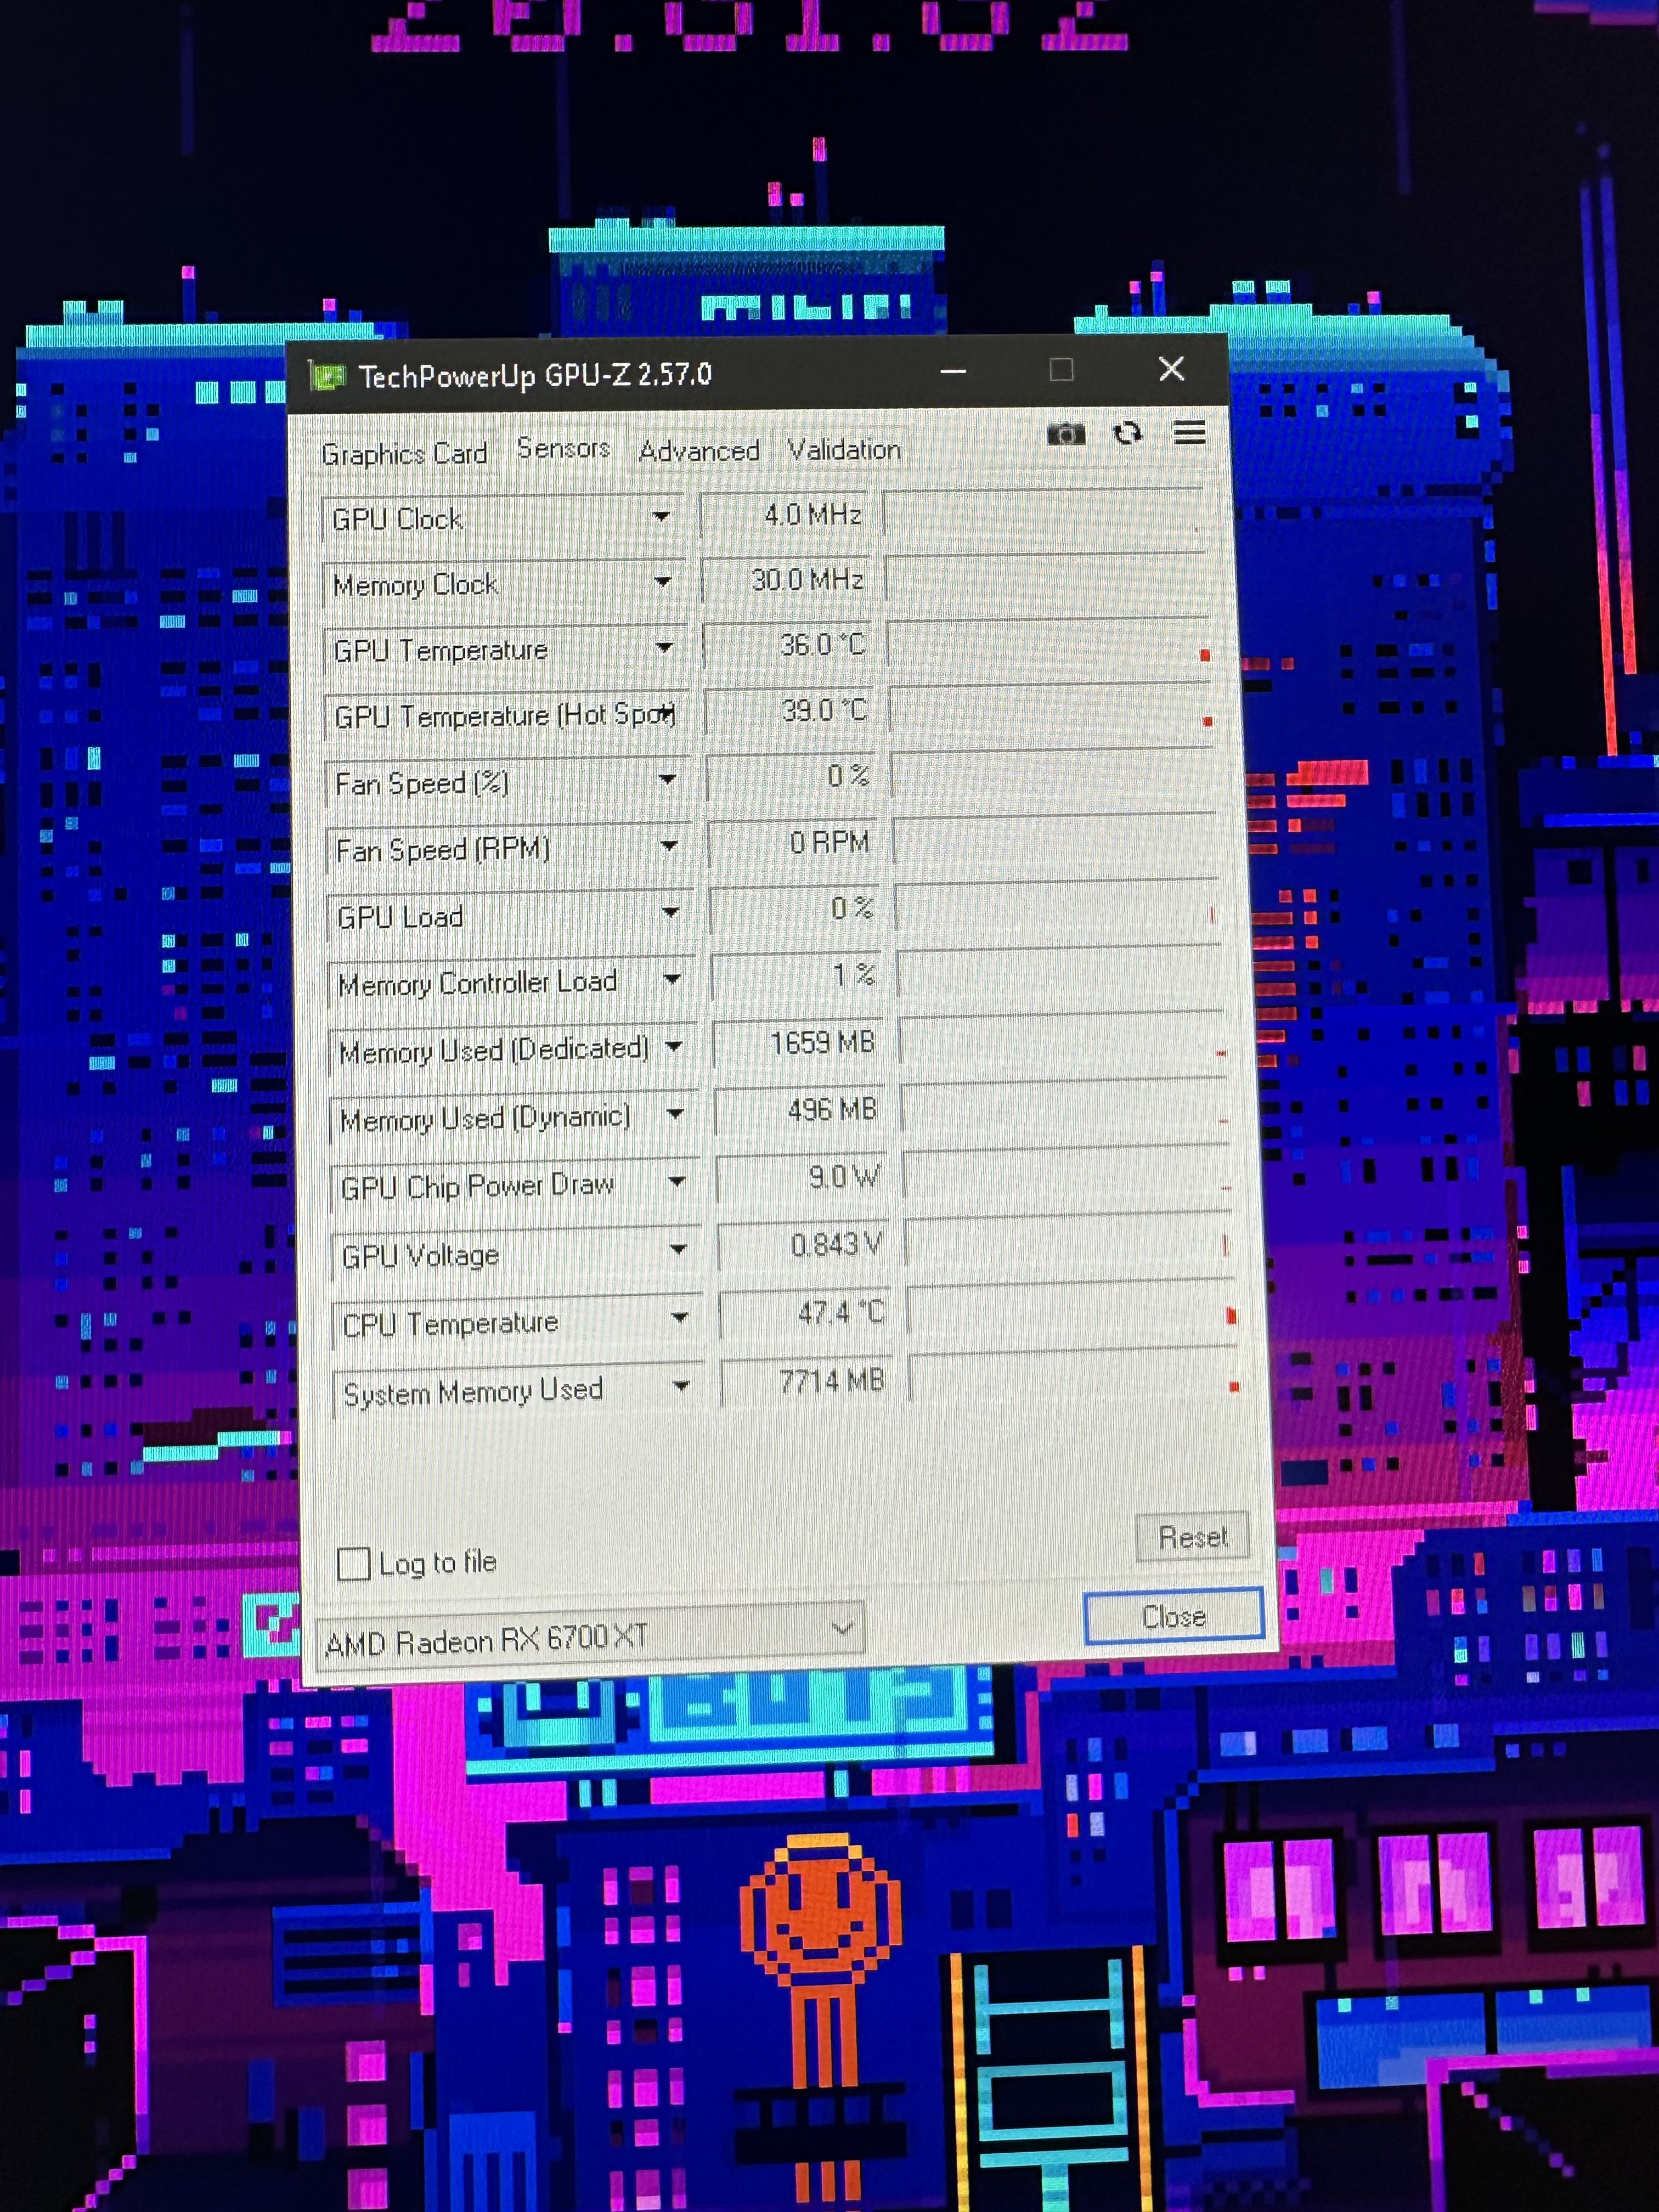Open the Validation tab
The image size is (1659, 2212).
coord(843,450)
